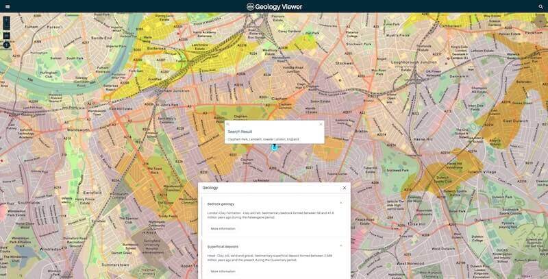
Task: Click the Head clay, silt, sand description
Action: point(270,258)
